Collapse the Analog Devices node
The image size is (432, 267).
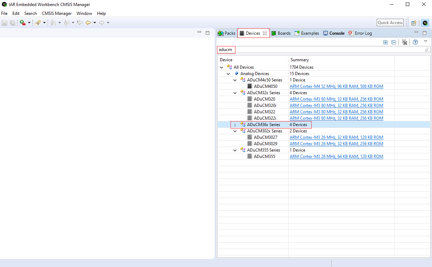coord(228,74)
